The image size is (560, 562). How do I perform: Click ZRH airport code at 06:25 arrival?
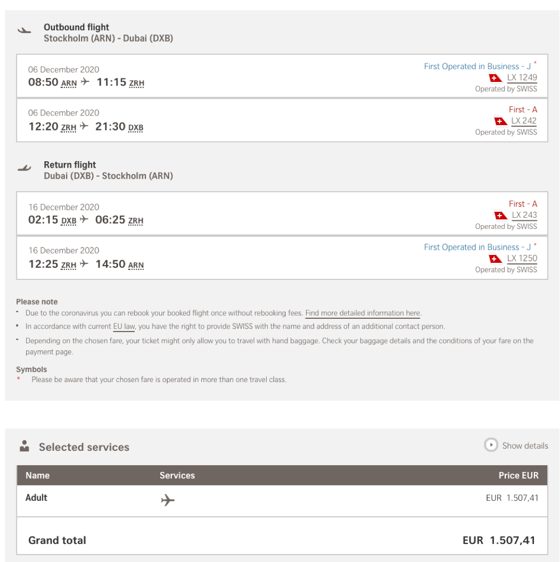136,221
